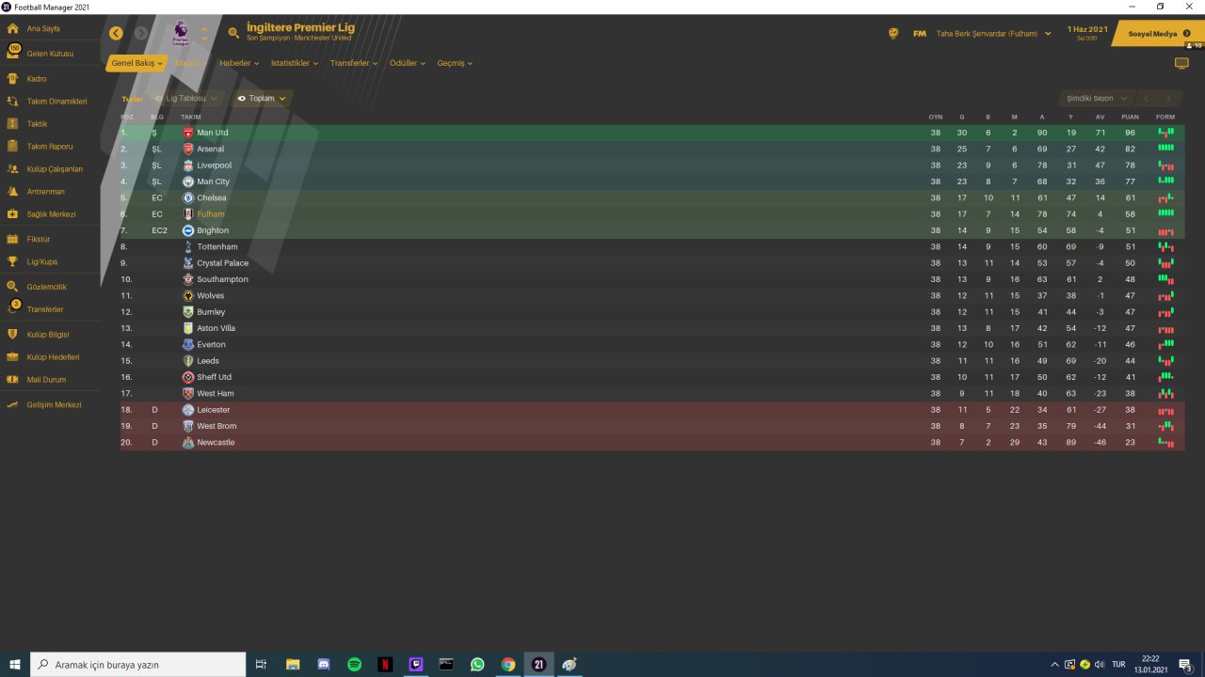Open Google Chrome from the taskbar
This screenshot has width=1205, height=677.
tap(508, 665)
